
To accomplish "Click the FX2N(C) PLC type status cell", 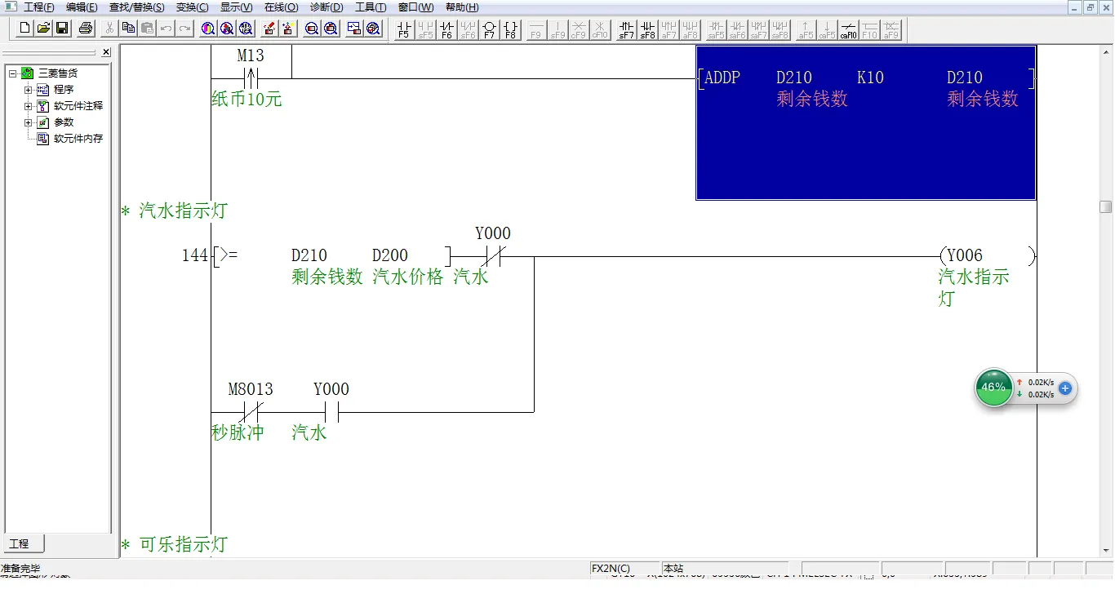I will [624, 569].
